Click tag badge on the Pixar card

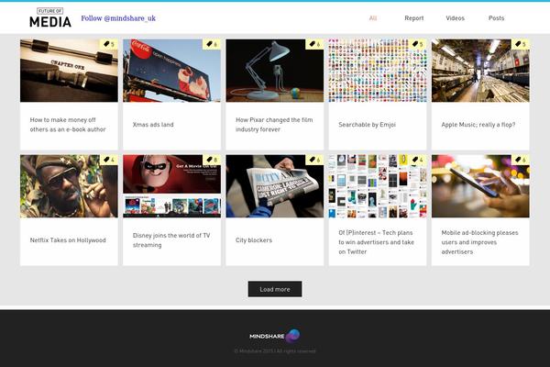click(314, 44)
